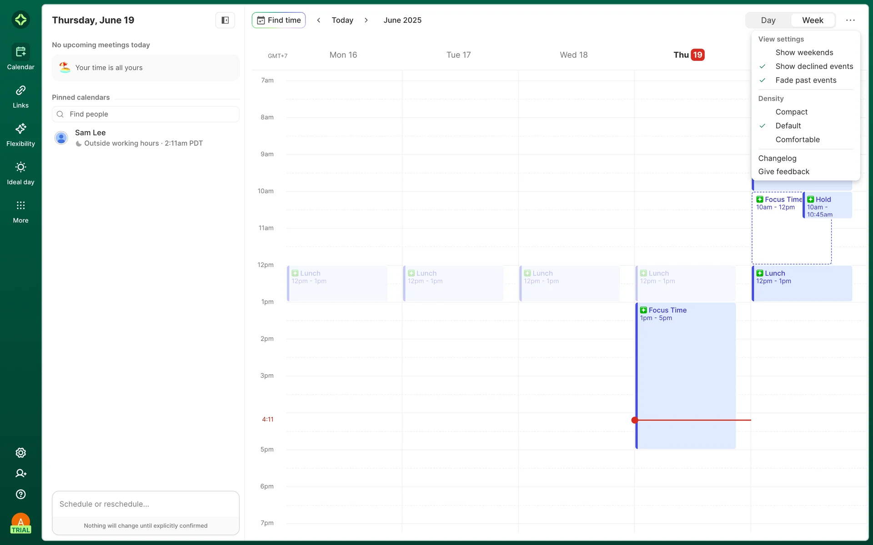Enable Show weekends option
873x545 pixels.
tap(804, 53)
